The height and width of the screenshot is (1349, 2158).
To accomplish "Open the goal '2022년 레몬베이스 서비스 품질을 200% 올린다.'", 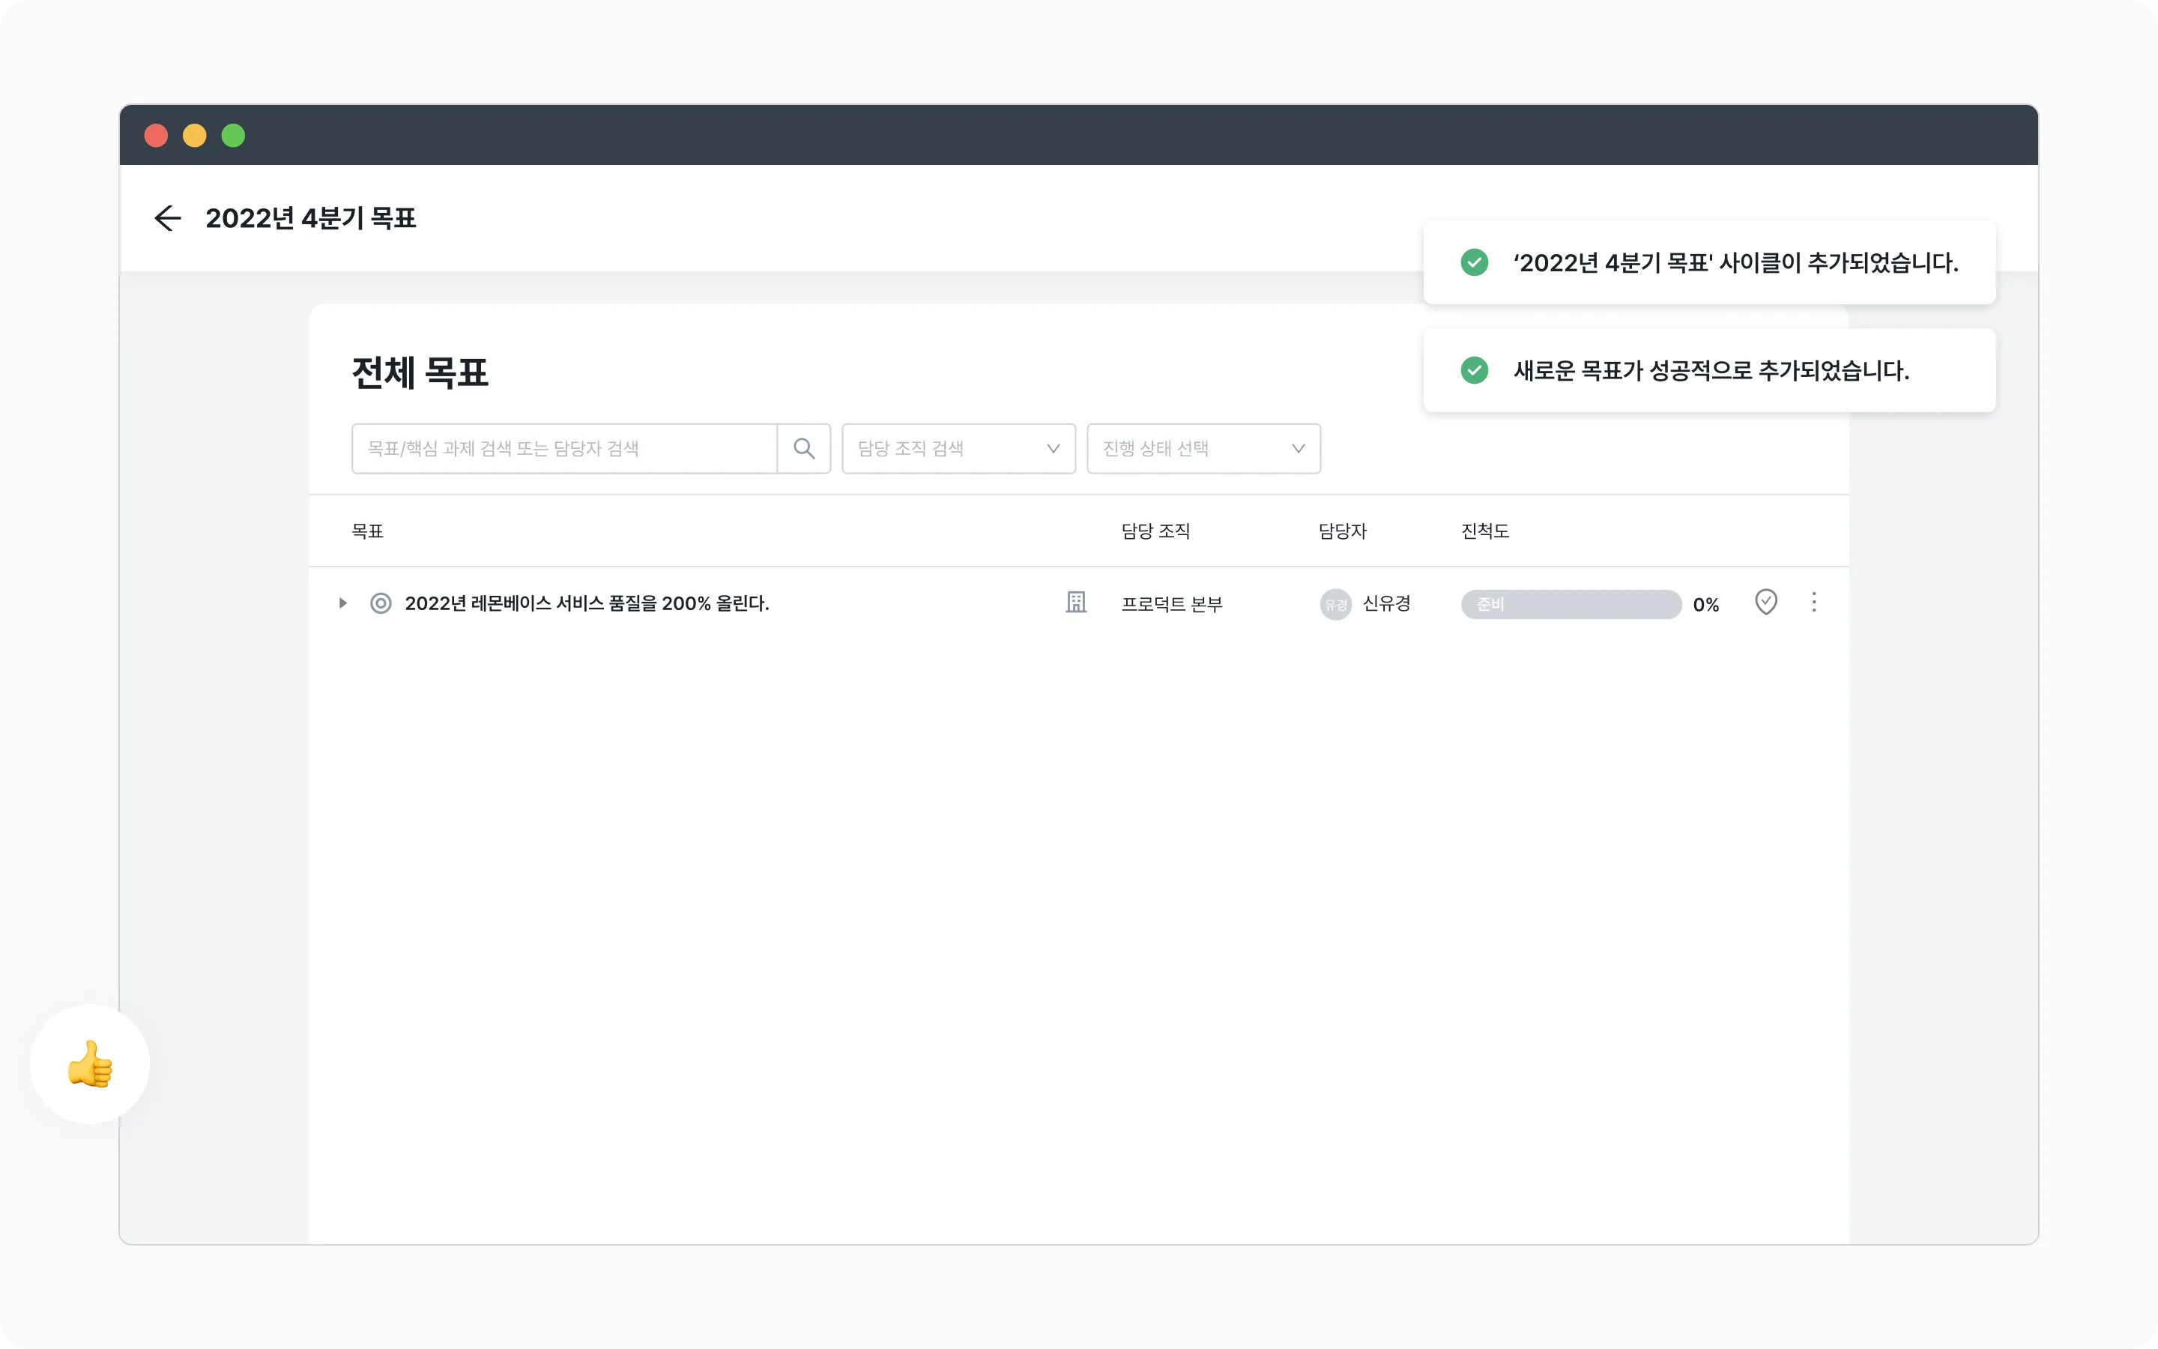I will [x=587, y=604].
